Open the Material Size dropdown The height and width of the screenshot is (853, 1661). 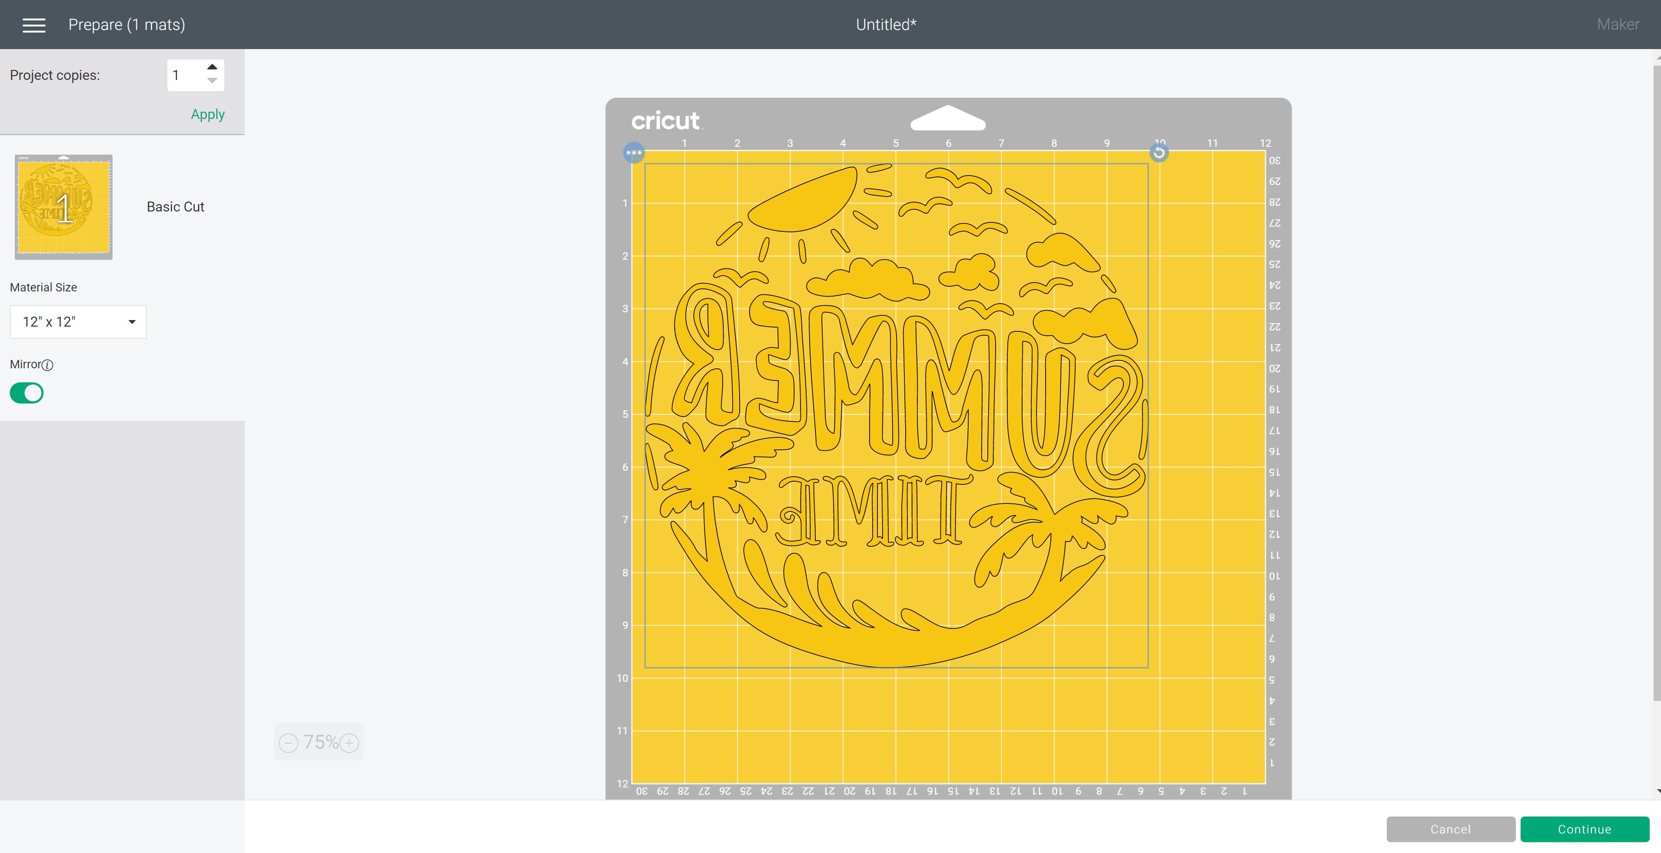click(78, 322)
